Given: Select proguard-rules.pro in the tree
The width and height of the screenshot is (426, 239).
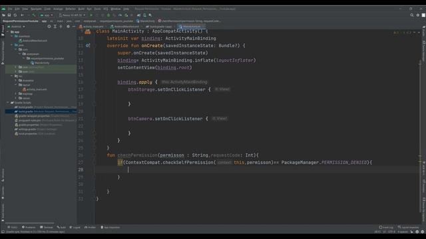Looking at the screenshot, I should pos(45,120).
